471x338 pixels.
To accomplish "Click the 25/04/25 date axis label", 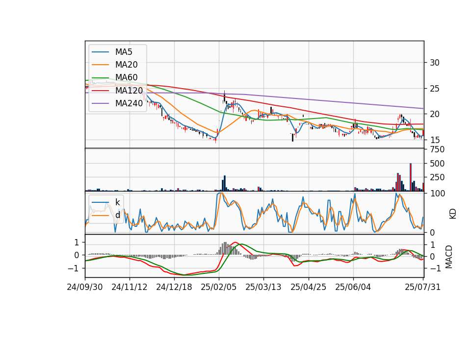I will [308, 287].
